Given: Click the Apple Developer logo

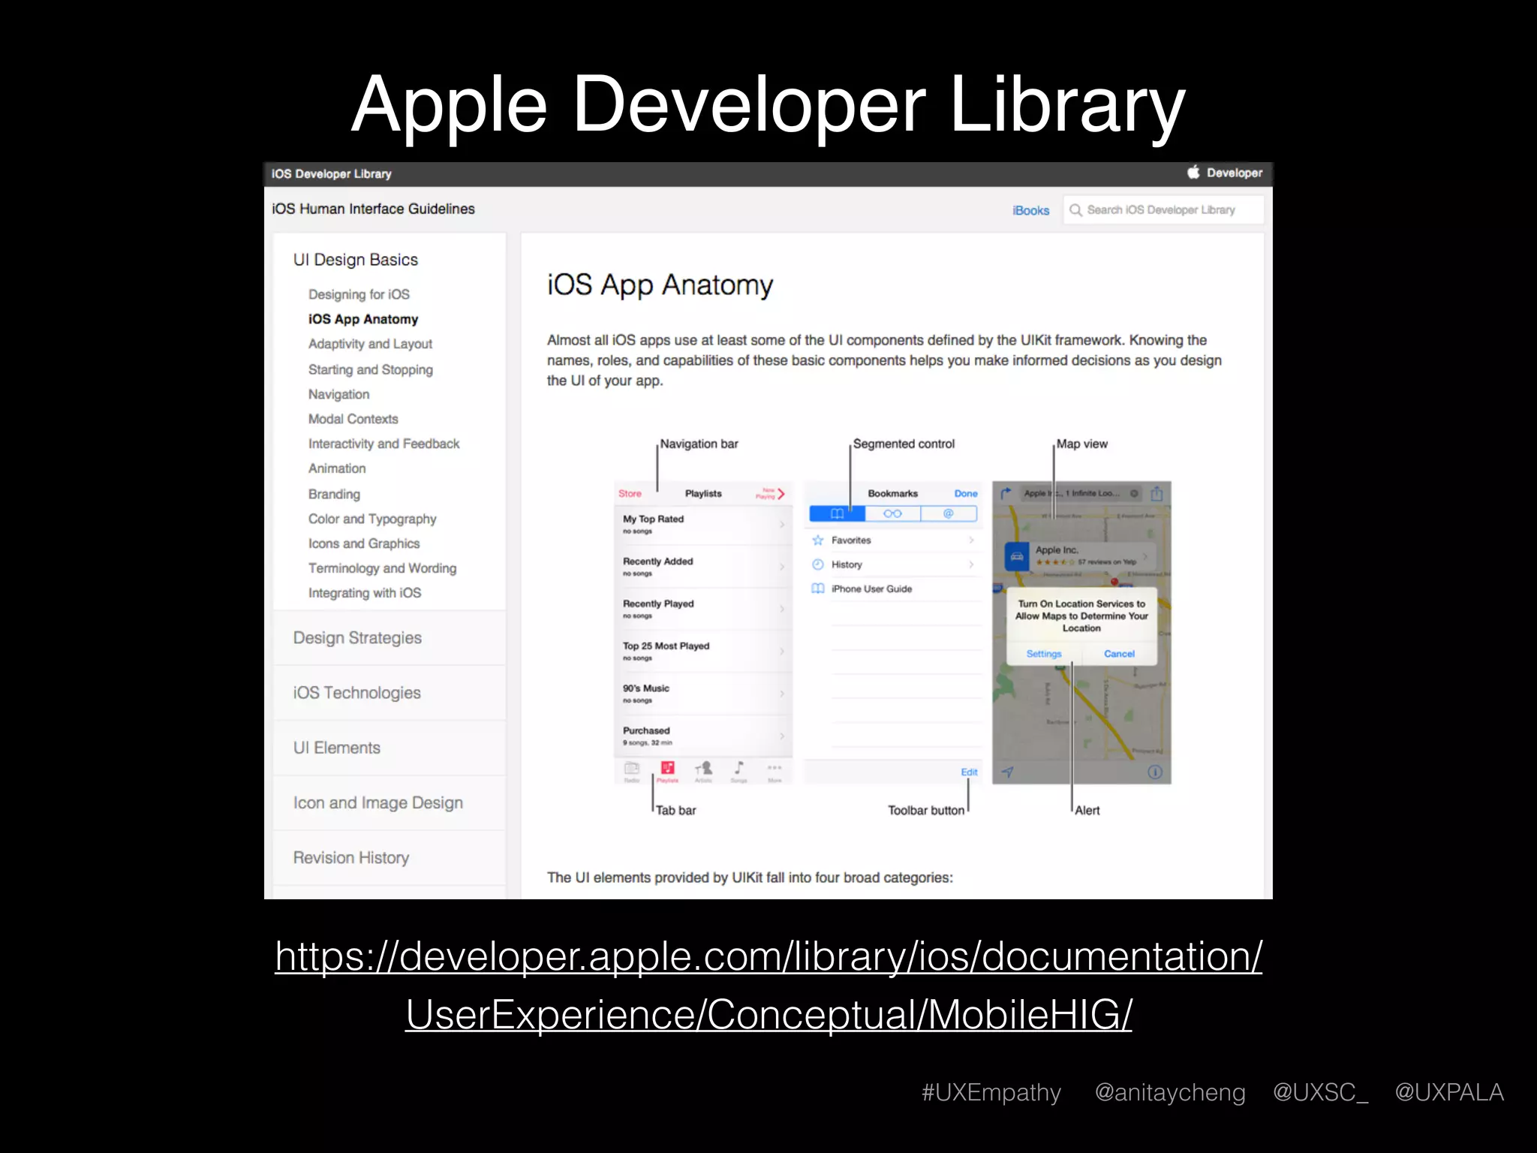Looking at the screenshot, I should [1224, 173].
